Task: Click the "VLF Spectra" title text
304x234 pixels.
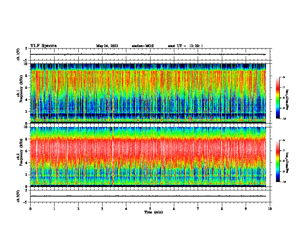Action: 43,46
